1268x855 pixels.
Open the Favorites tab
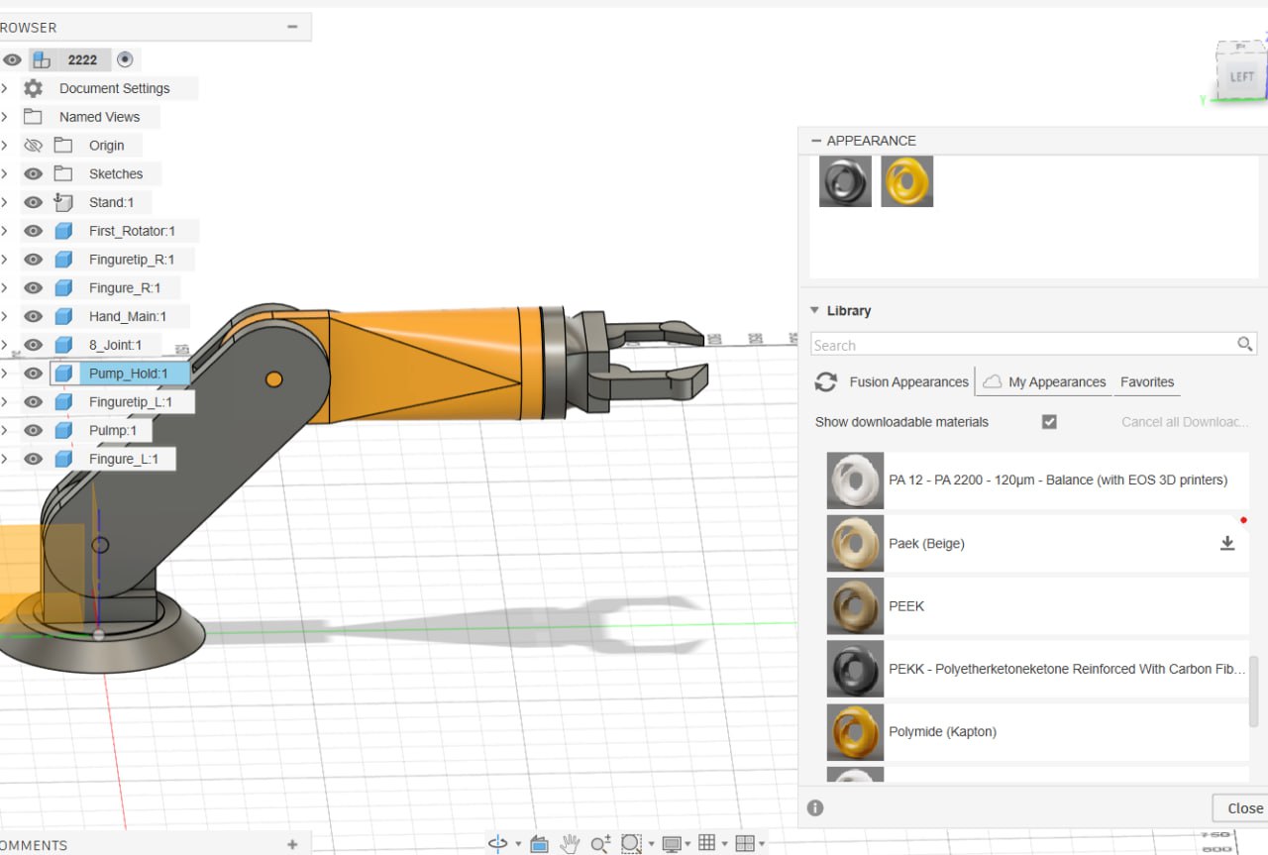coord(1147,381)
